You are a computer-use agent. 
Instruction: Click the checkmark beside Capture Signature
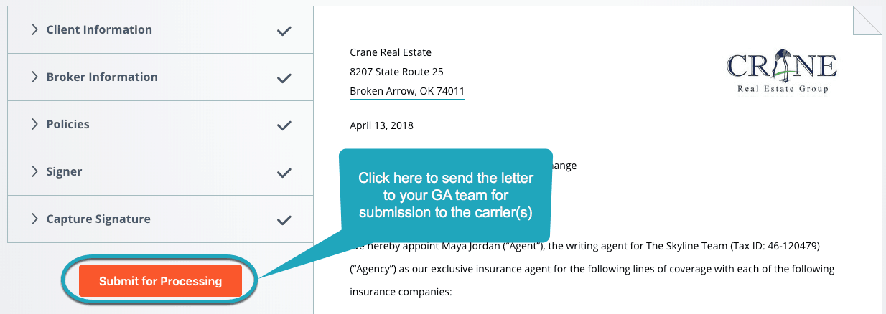click(x=284, y=220)
